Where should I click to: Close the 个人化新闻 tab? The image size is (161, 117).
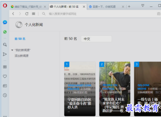coord(84,7)
